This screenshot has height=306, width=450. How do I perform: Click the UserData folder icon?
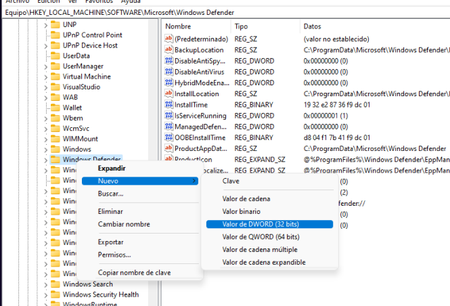[x=55, y=56]
